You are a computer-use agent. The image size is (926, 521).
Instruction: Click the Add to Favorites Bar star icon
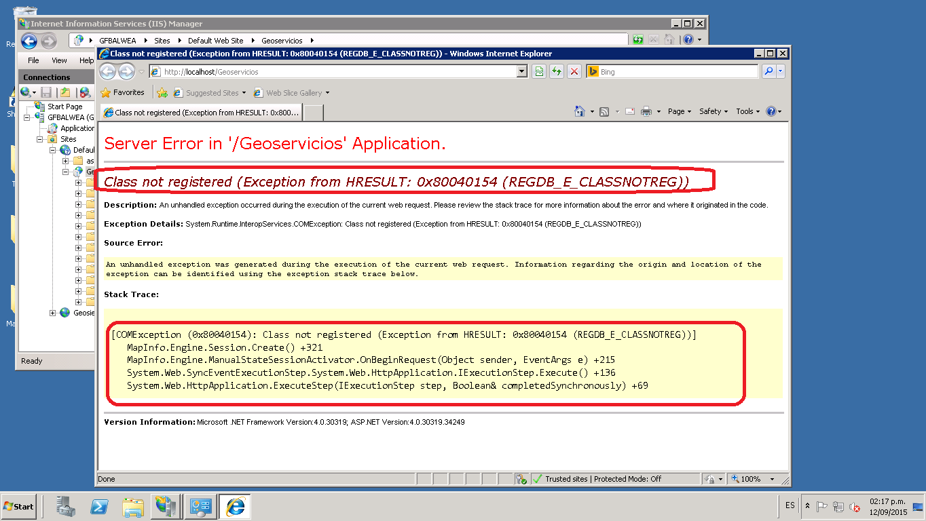pos(162,93)
